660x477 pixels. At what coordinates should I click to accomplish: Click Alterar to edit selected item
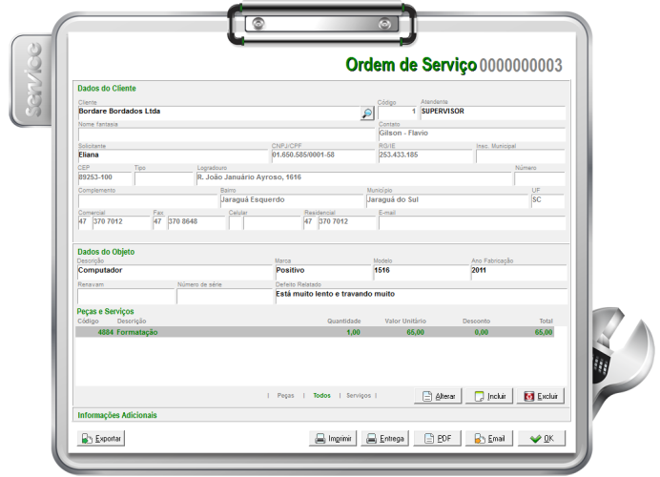[438, 395]
